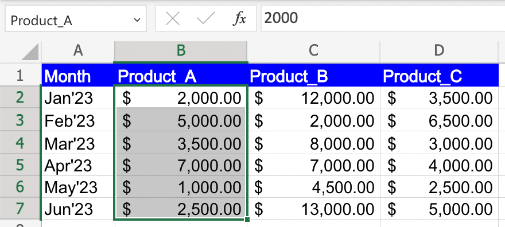Select Product_C value 6,500.00 for Feb'23
The image size is (505, 227).
[440, 120]
